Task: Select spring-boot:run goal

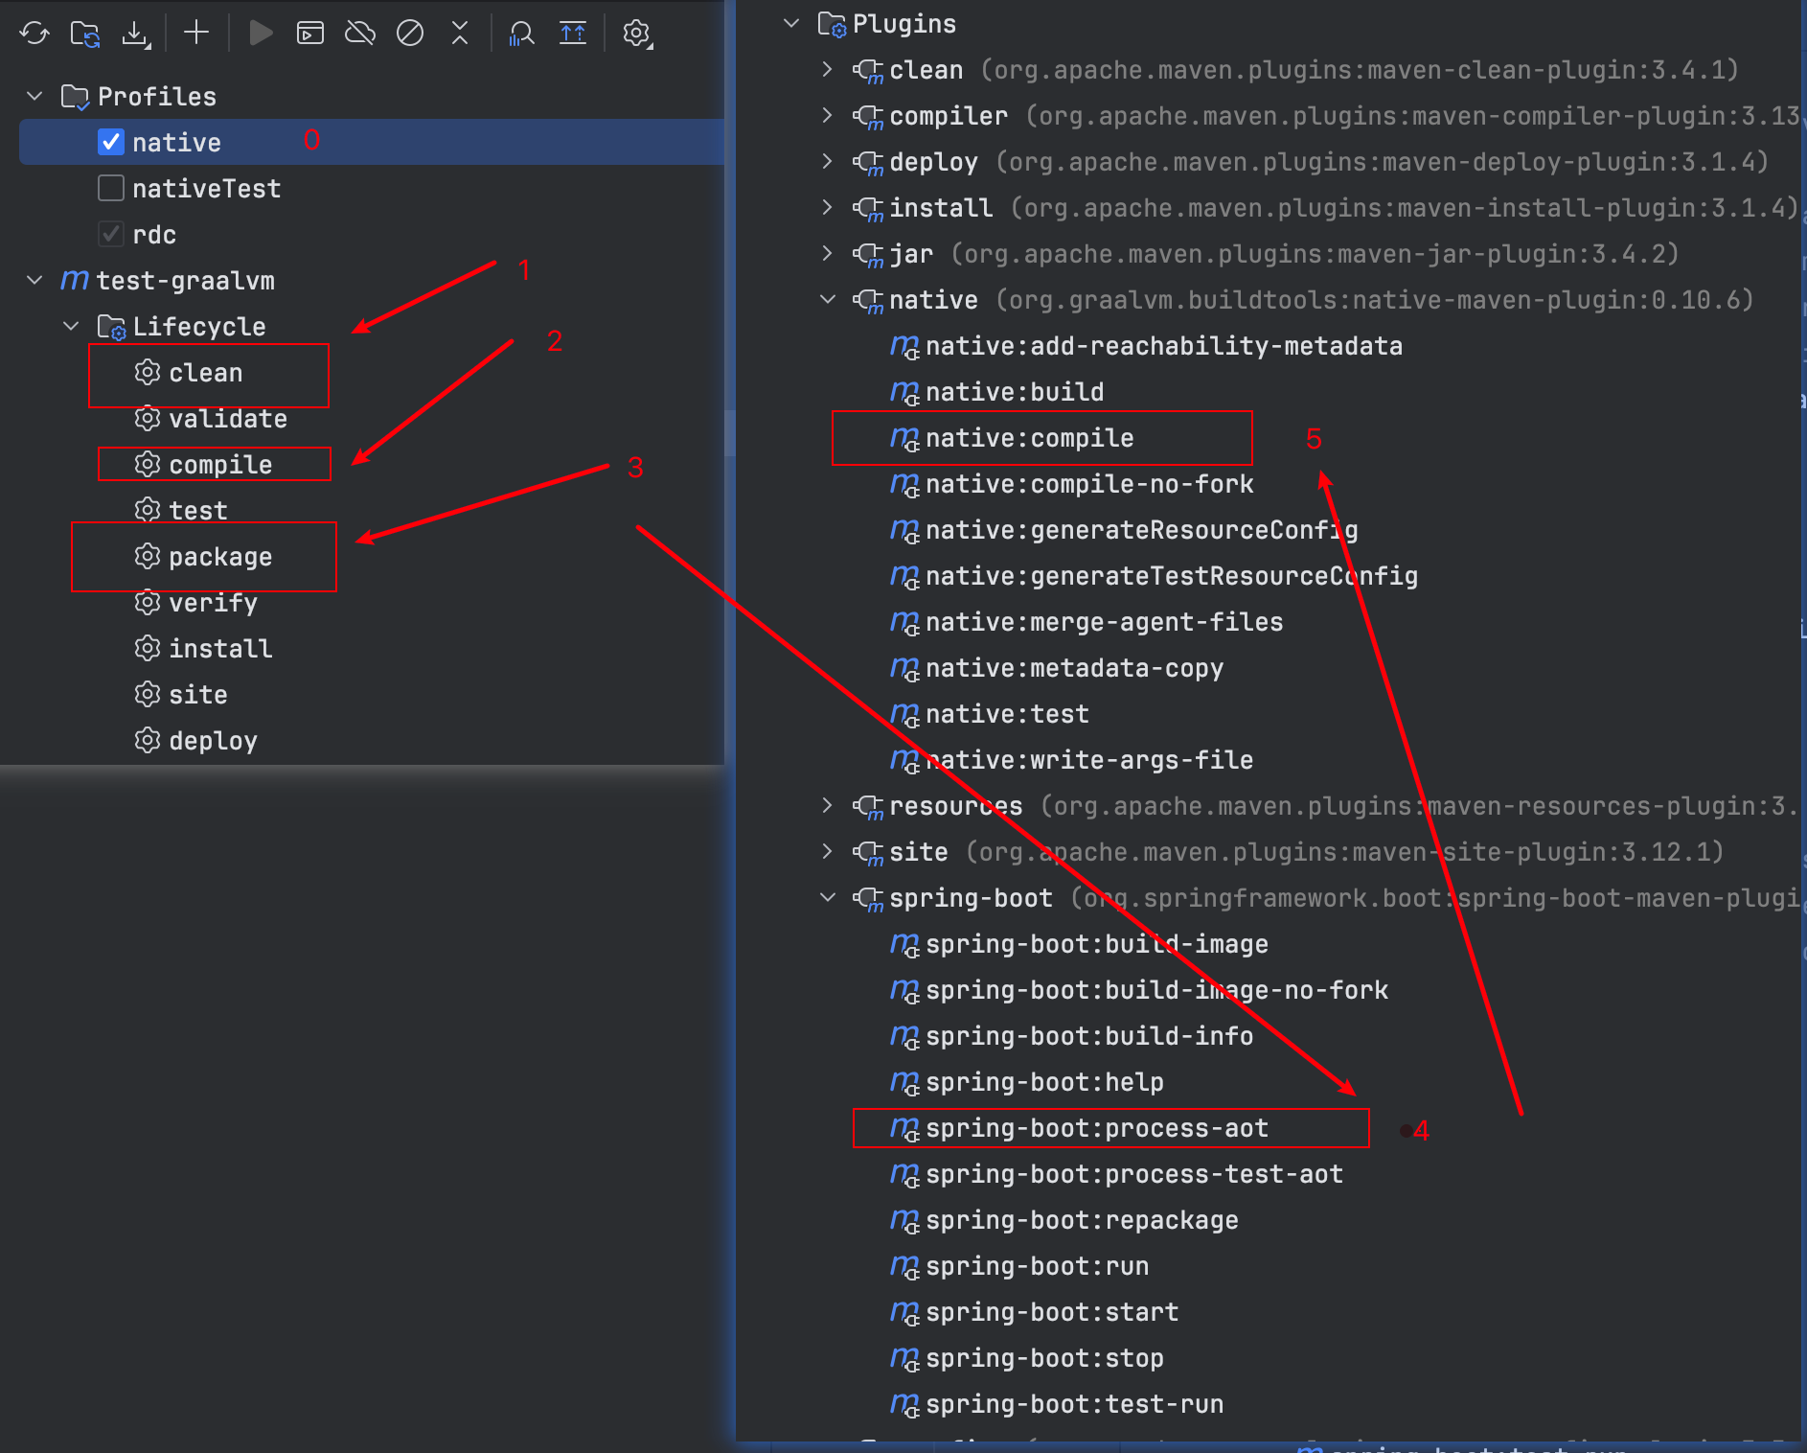Action: click(1038, 1265)
